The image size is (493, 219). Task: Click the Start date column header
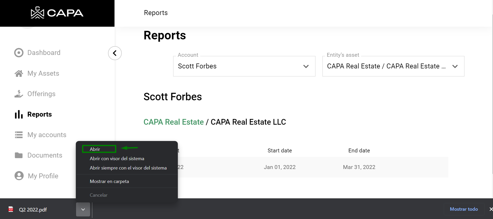[280, 151]
